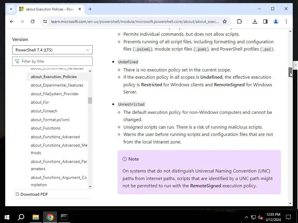Click the Chrome taskbar icon

50,217
